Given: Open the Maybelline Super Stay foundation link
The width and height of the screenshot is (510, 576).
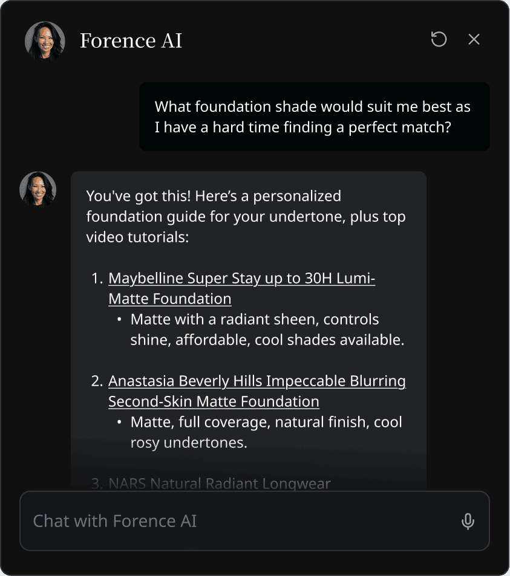Looking at the screenshot, I should point(241,279).
